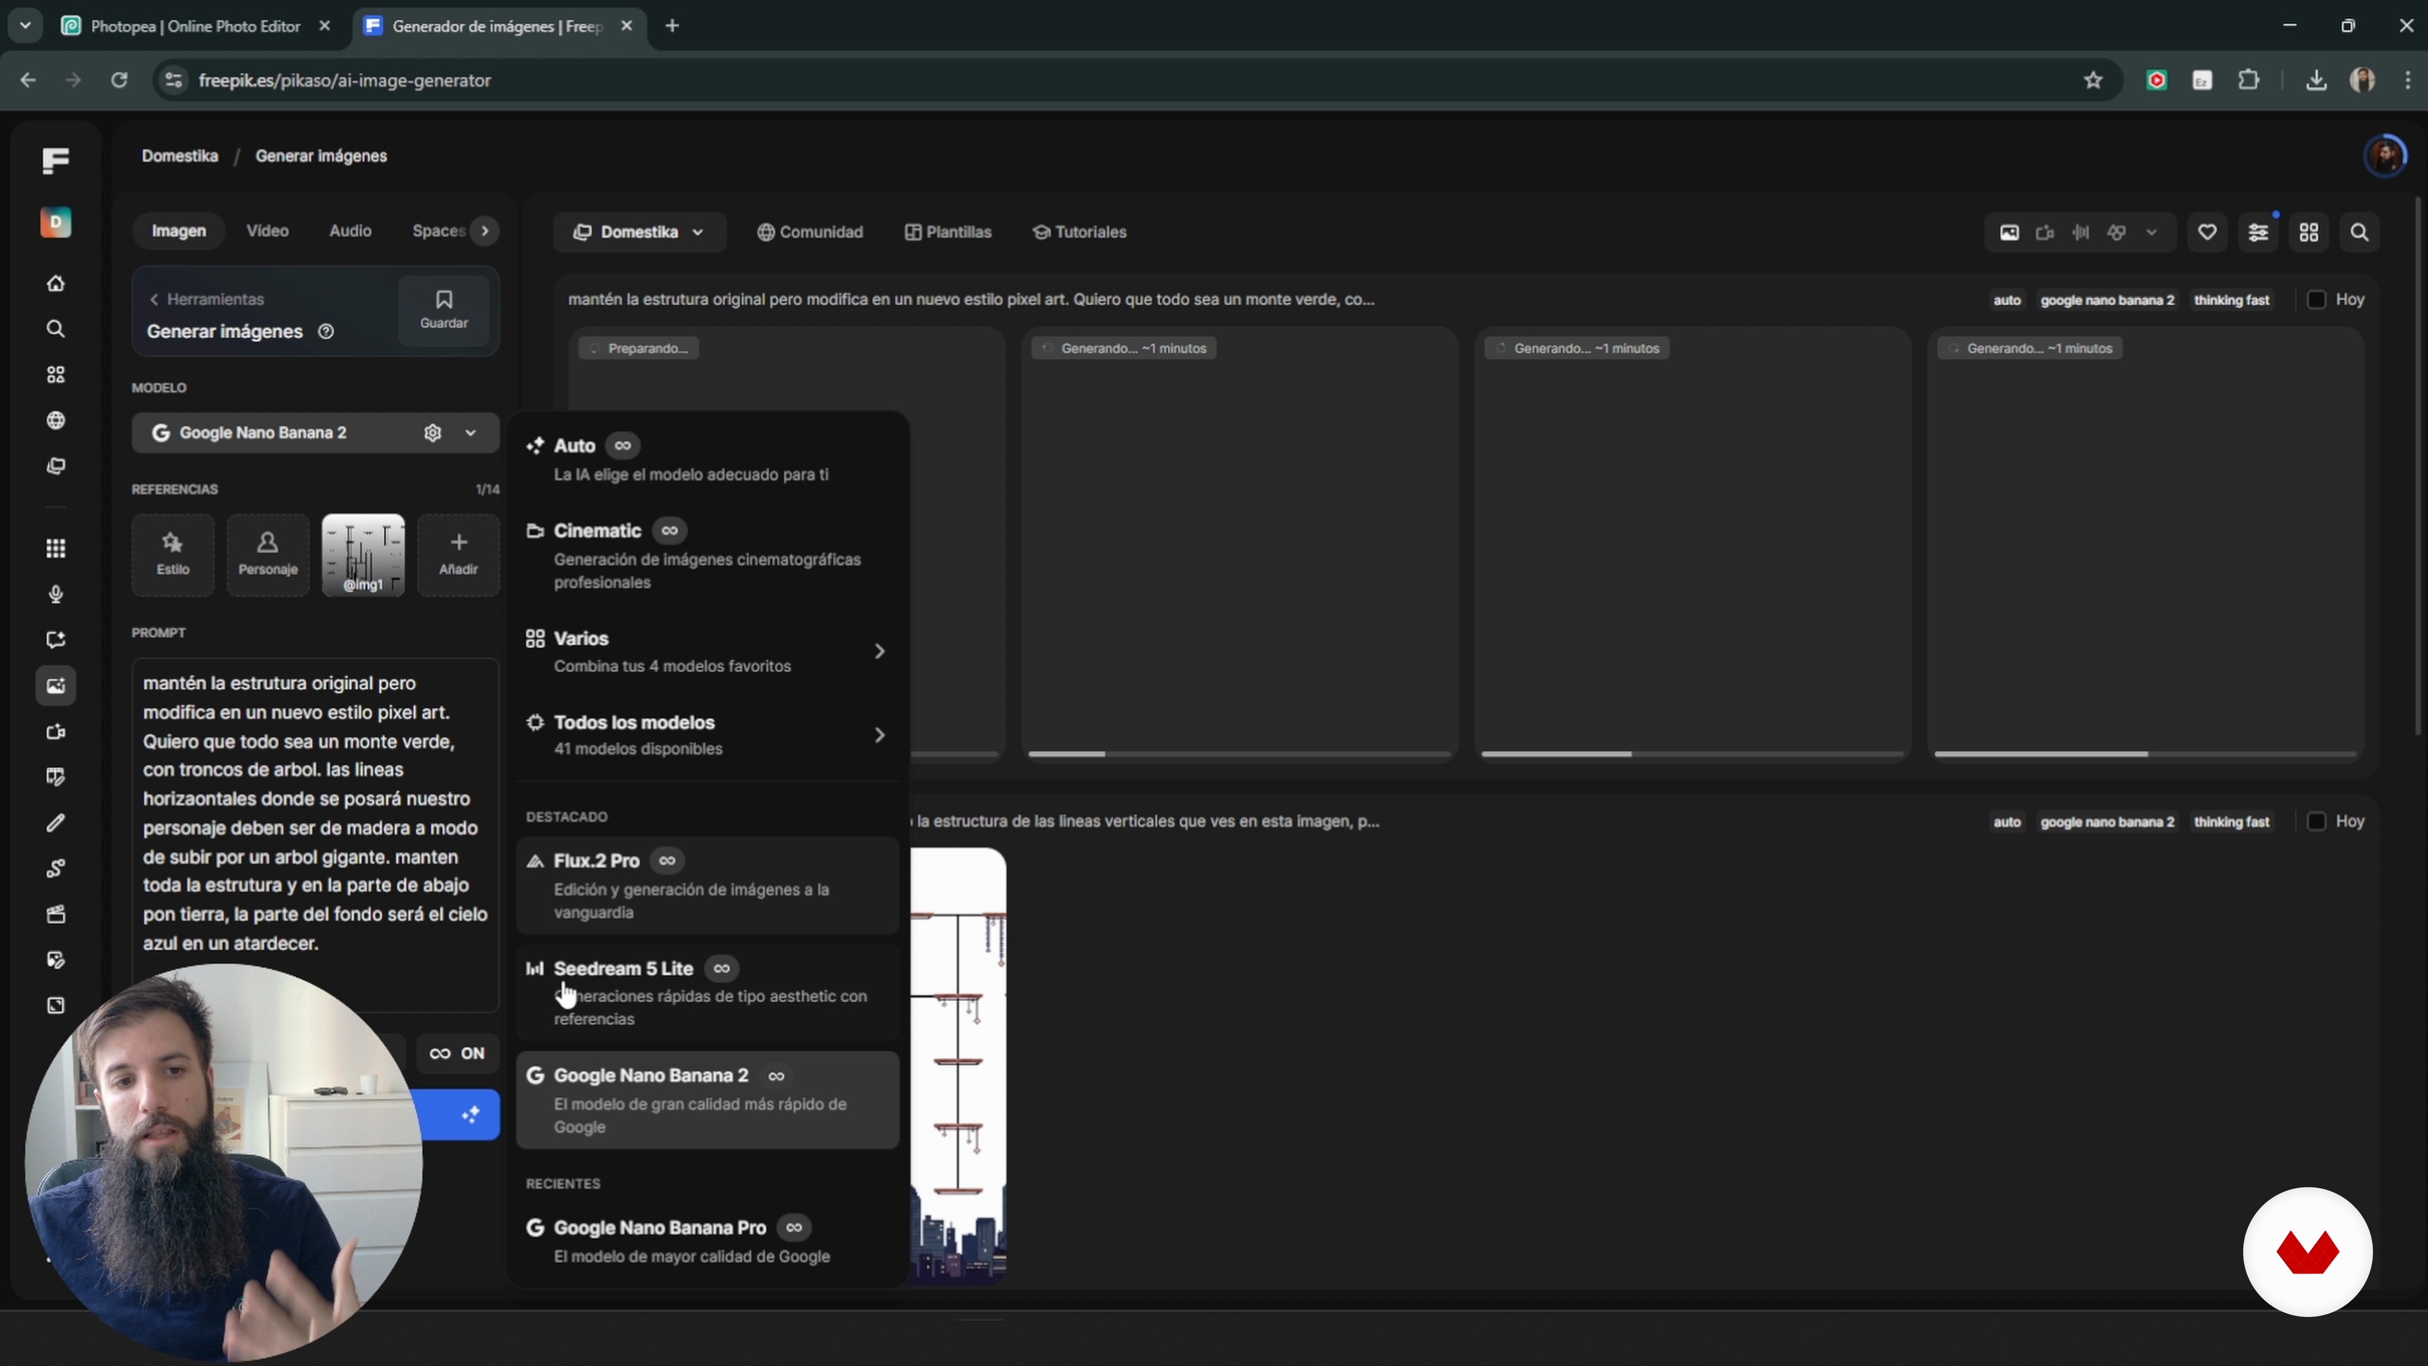
Task: Select the pencil tool in the sidebar
Action: pyautogui.click(x=56, y=823)
